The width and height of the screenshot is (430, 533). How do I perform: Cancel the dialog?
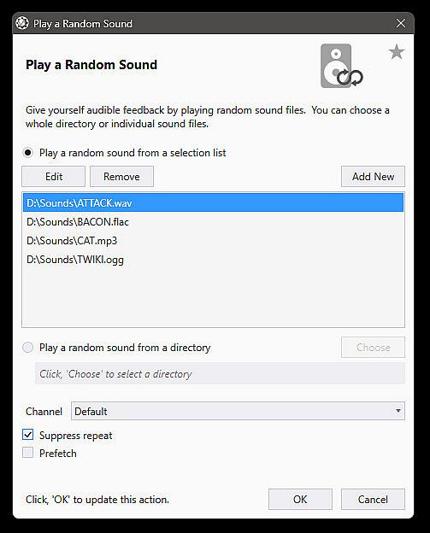(x=374, y=500)
